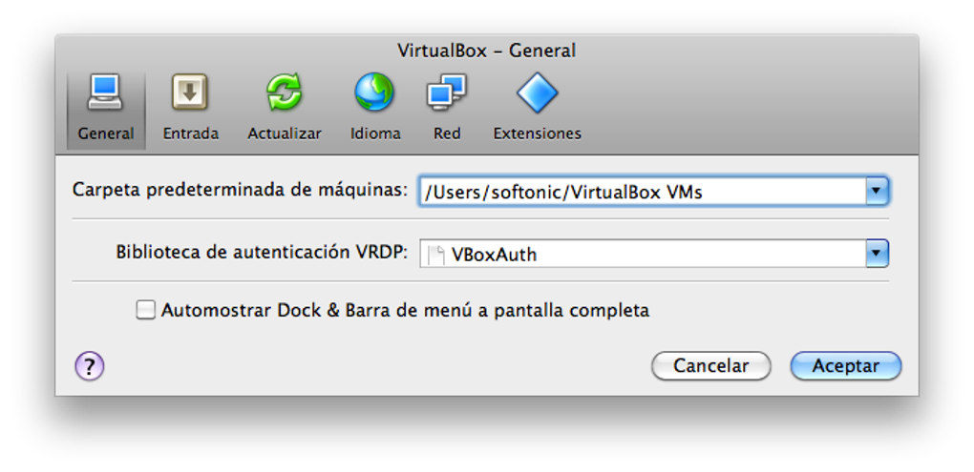
Task: Click the Automostrar Dock & Barra text label
Action: (405, 310)
